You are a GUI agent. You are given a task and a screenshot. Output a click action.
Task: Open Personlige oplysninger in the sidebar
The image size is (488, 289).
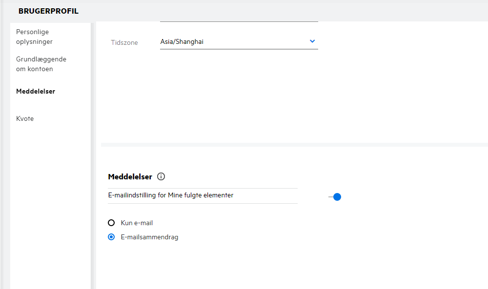pos(33,37)
